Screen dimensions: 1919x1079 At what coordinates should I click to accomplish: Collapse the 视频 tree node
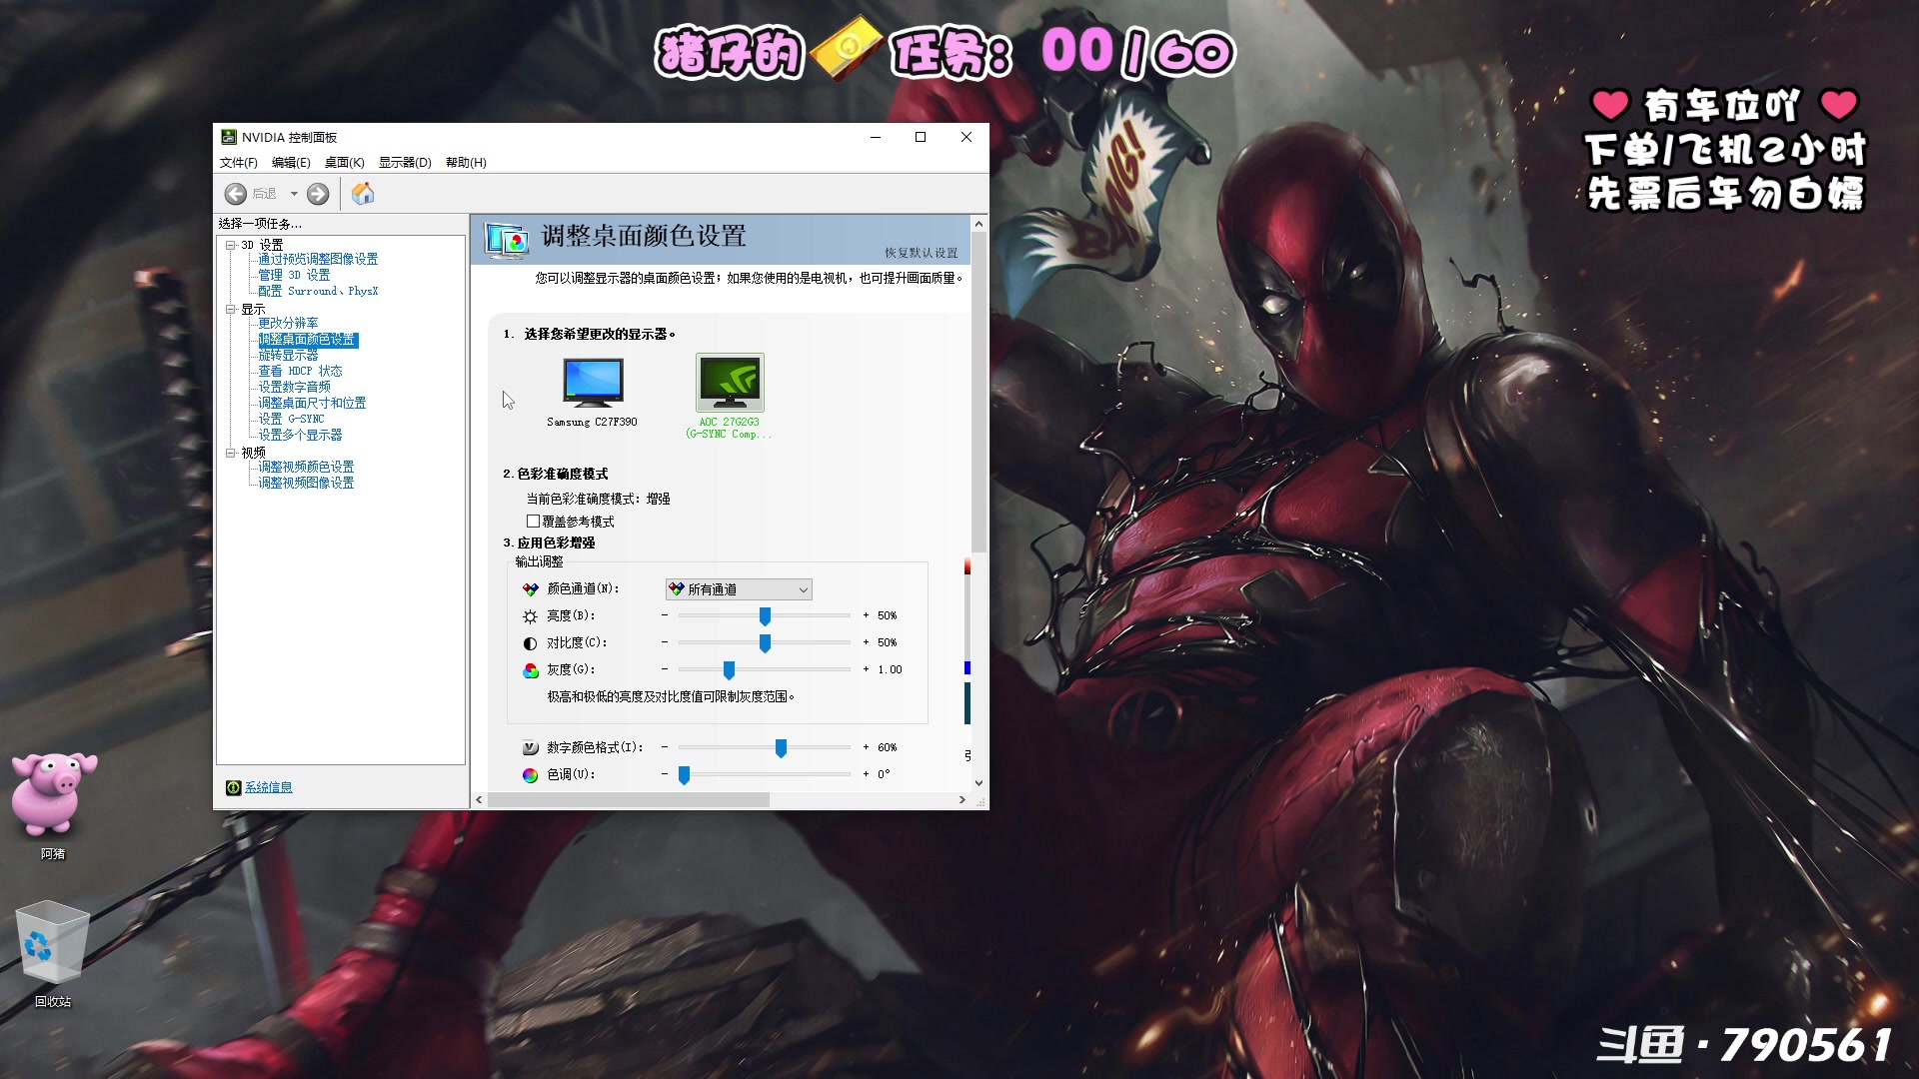tap(231, 453)
